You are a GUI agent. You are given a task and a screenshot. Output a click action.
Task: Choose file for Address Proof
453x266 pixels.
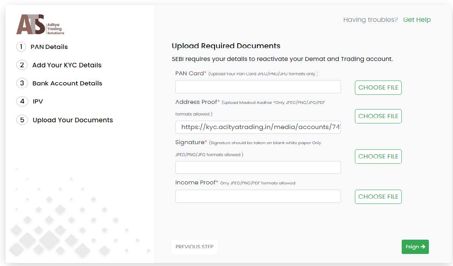[378, 116]
